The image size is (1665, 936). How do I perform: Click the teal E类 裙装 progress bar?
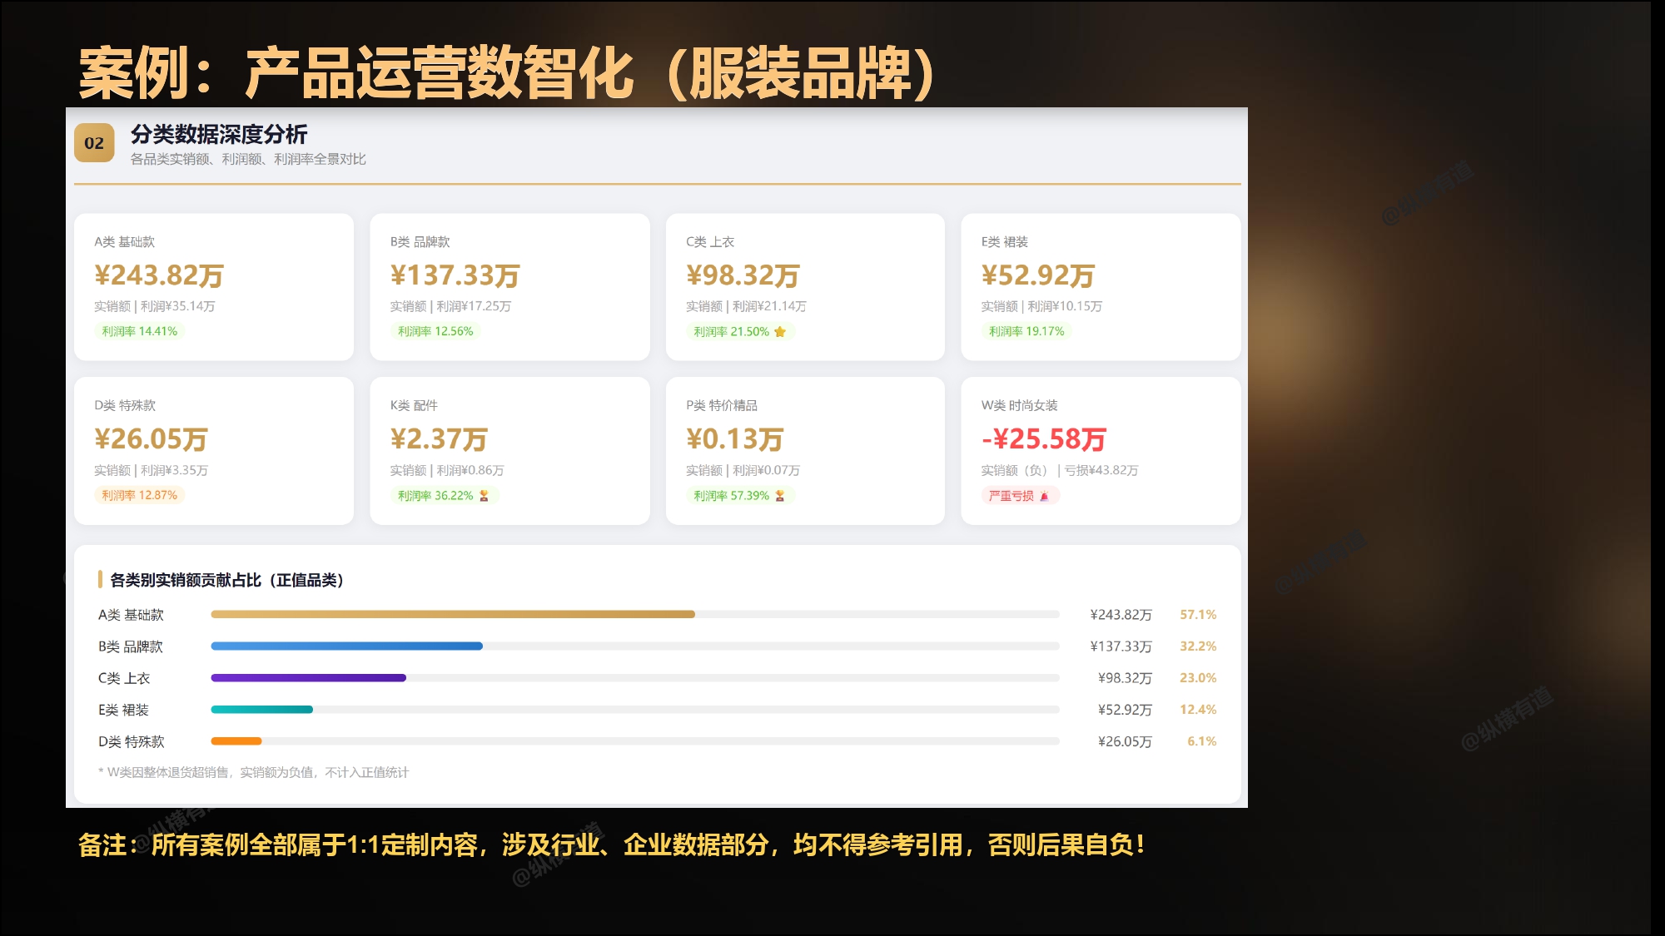[262, 709]
